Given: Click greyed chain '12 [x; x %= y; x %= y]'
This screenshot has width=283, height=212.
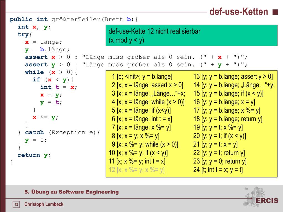Looking at the screenshot, I should pyautogui.click(x=137, y=170).
